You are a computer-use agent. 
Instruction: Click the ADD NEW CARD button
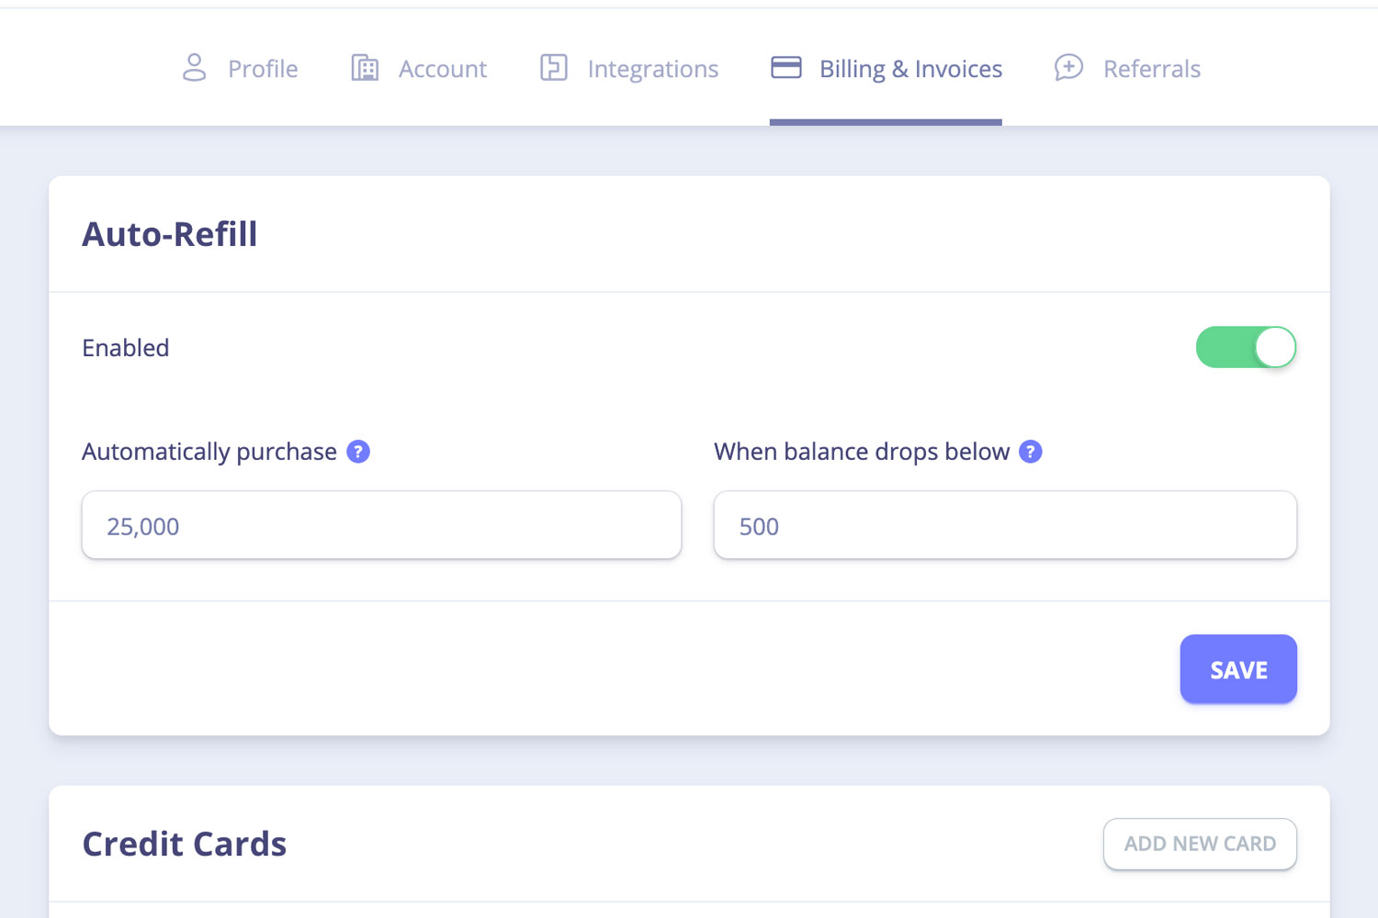coord(1200,844)
